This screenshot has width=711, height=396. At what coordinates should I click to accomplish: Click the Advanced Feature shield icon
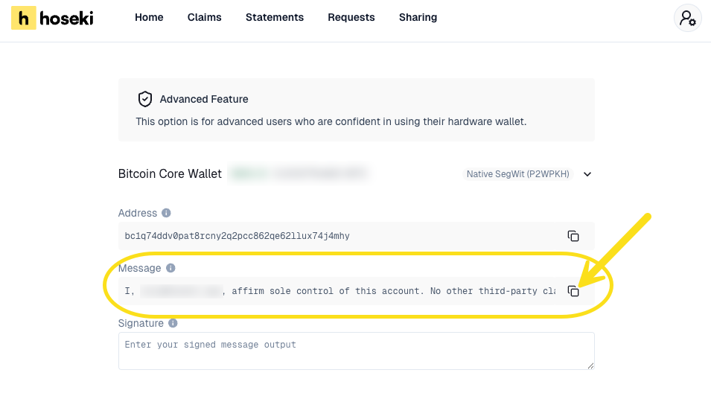tap(145, 99)
